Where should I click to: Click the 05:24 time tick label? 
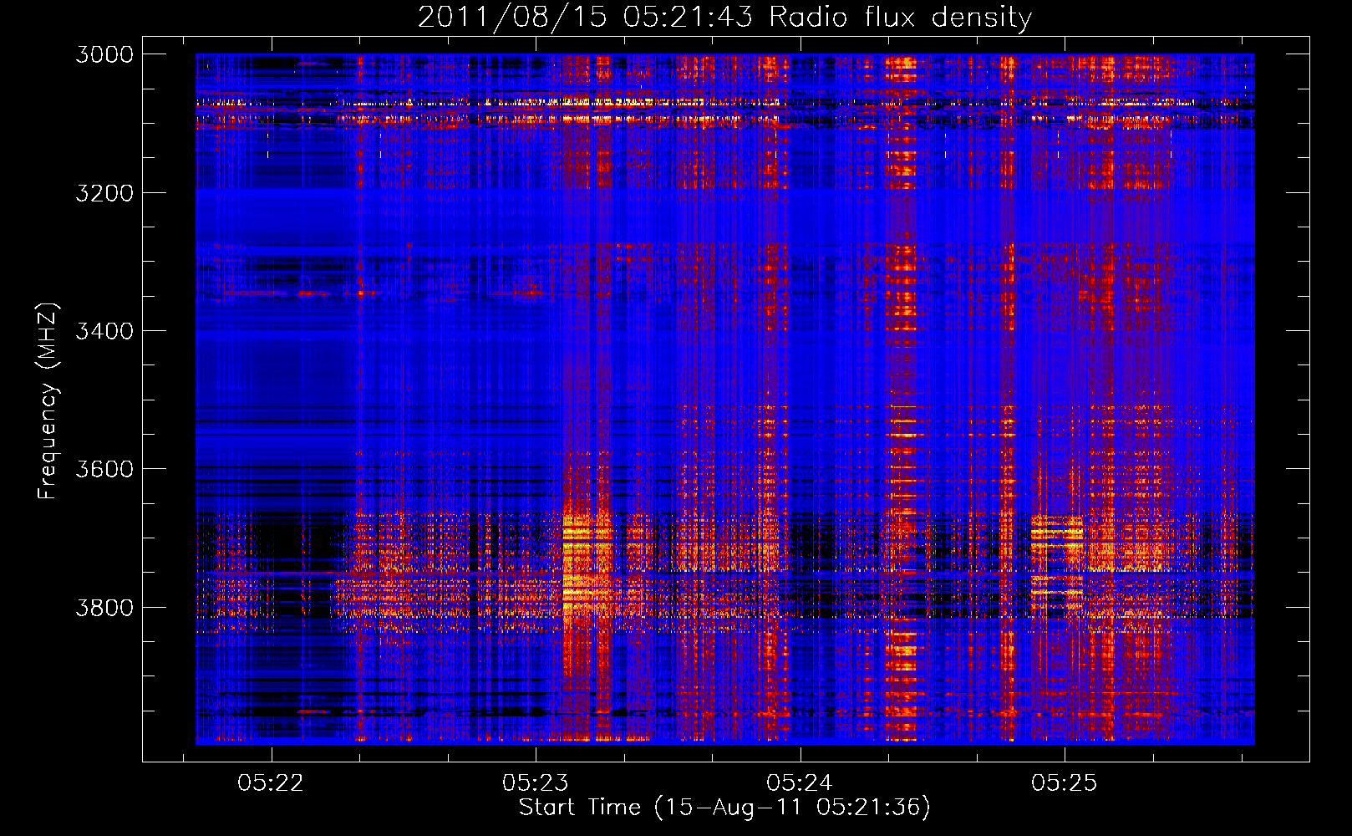tap(800, 782)
